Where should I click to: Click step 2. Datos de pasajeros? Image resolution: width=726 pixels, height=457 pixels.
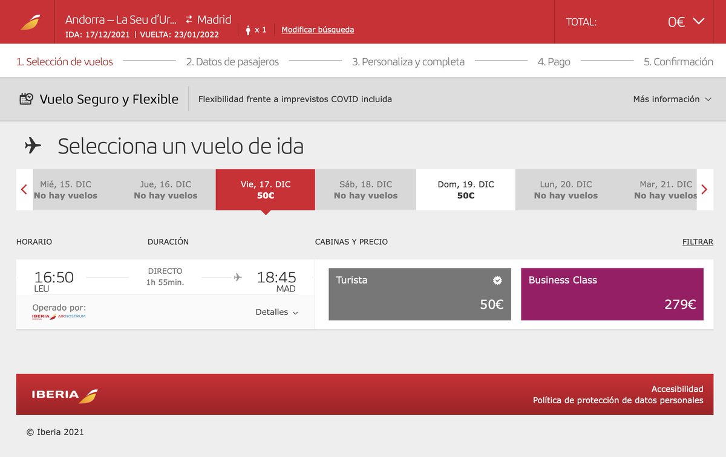click(x=232, y=62)
